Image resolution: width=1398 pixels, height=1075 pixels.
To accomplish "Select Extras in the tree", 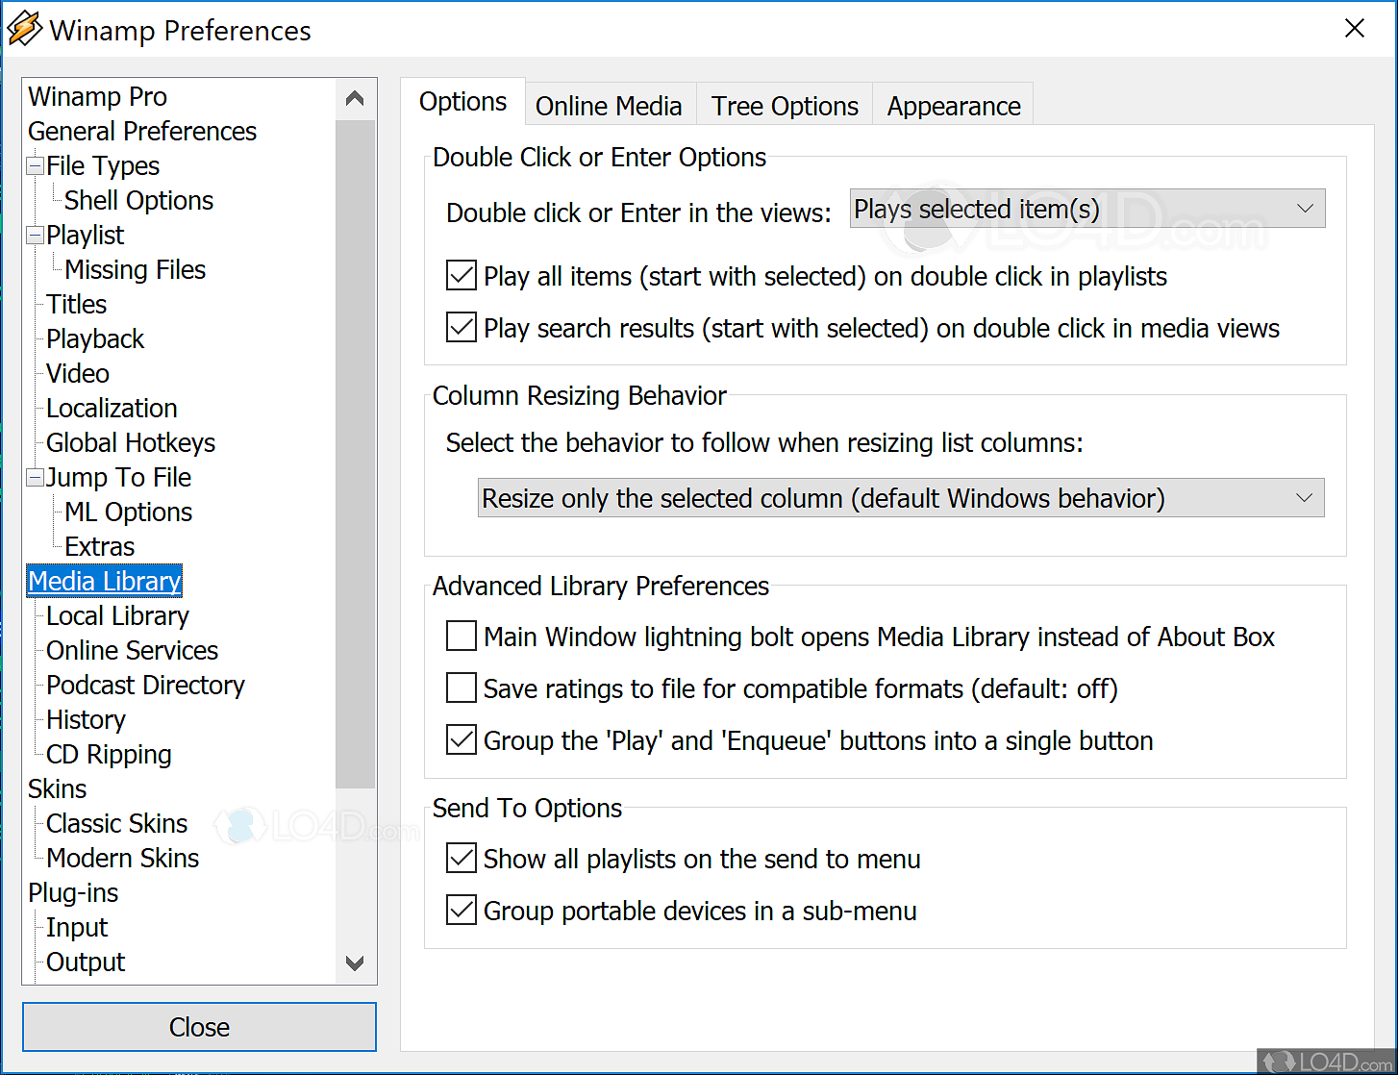I will pyautogui.click(x=99, y=547).
